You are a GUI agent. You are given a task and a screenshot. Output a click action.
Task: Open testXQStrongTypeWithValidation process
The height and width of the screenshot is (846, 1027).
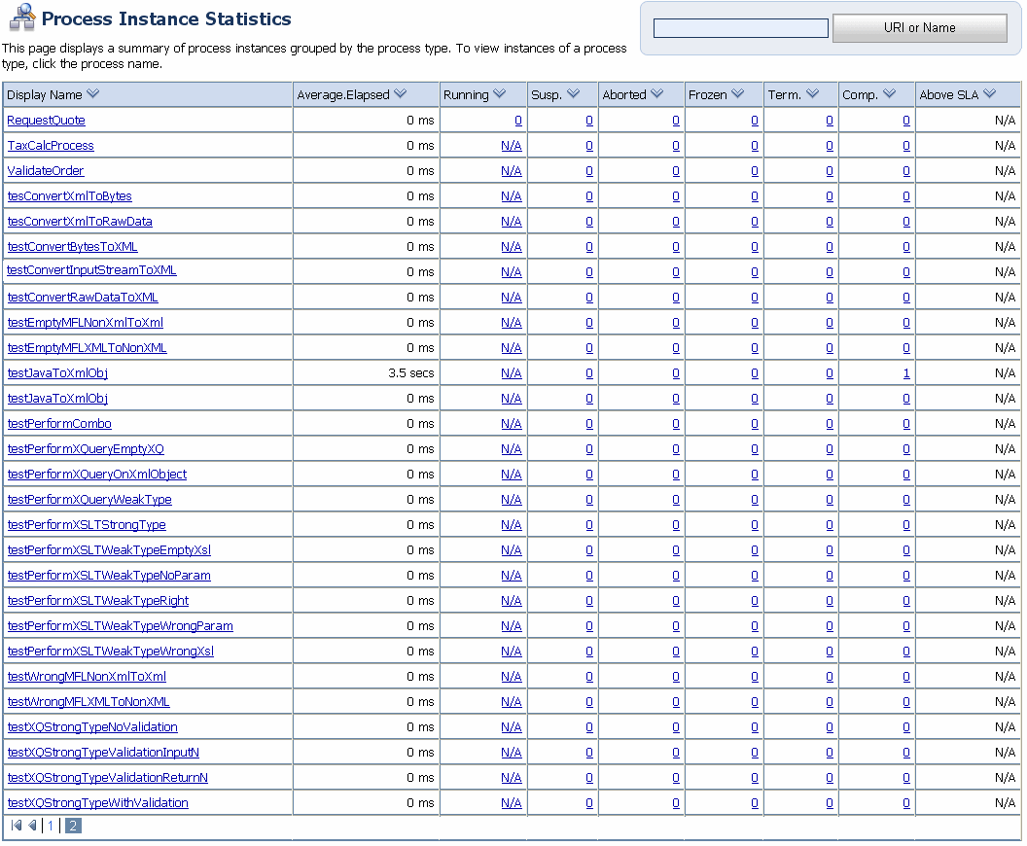(x=97, y=803)
